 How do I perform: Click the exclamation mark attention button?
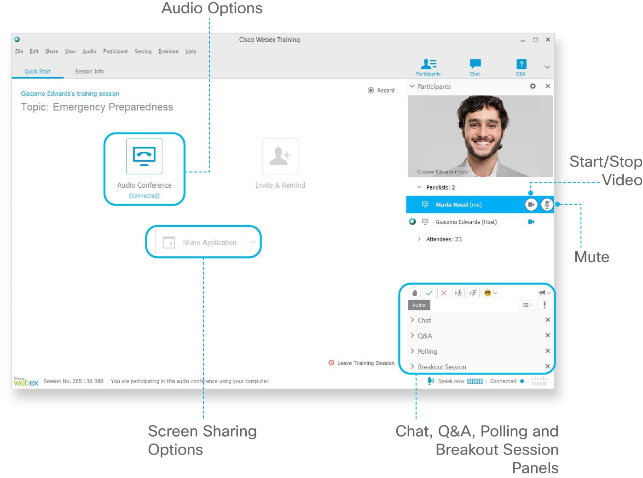click(x=545, y=305)
